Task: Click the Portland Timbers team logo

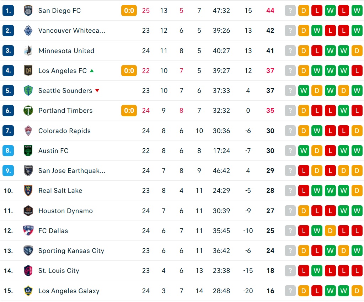Action: 28,111
